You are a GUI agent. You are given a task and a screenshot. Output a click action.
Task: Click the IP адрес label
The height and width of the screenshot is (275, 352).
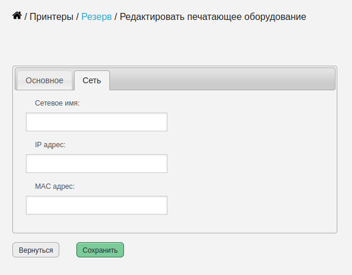[x=50, y=145]
